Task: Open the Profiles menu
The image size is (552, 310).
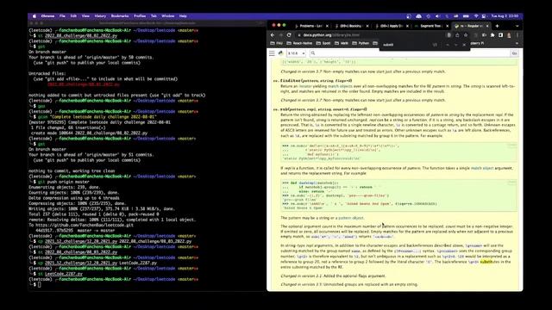Action: tap(140, 16)
